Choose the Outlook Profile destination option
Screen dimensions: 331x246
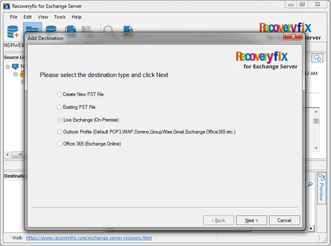tap(146, 132)
